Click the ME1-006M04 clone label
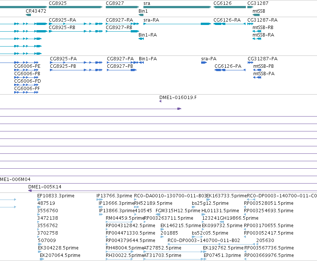This screenshot has height=261, width=317. 15,179
